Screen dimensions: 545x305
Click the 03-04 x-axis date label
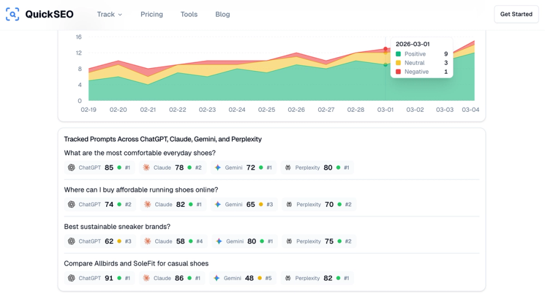(x=470, y=110)
